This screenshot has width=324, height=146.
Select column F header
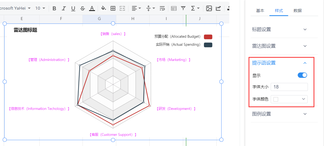tap(61, 19)
